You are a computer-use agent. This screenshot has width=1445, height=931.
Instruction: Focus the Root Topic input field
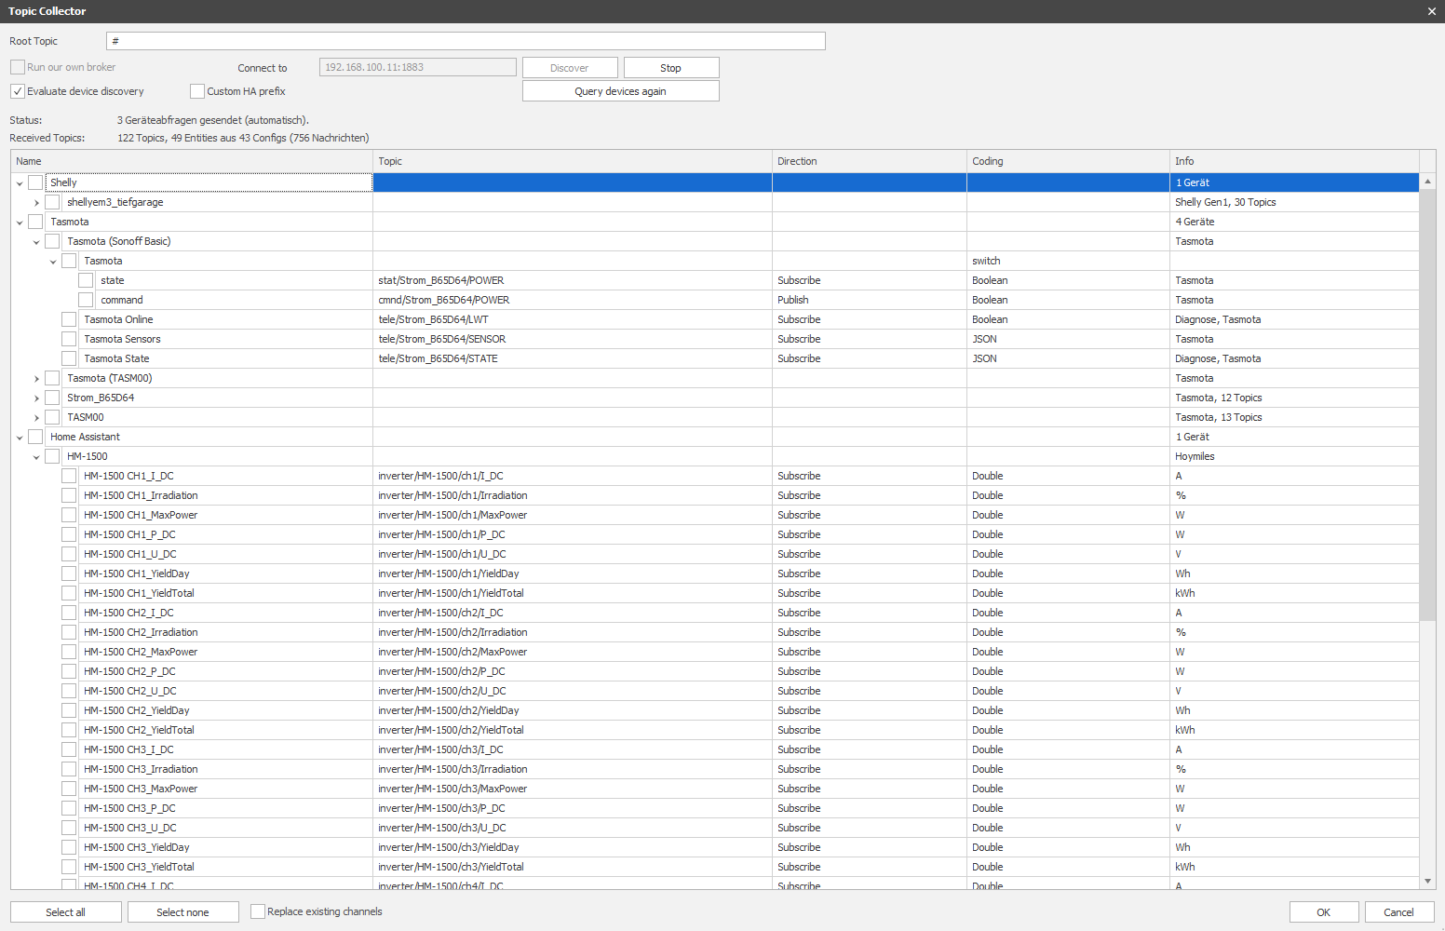[x=466, y=41]
